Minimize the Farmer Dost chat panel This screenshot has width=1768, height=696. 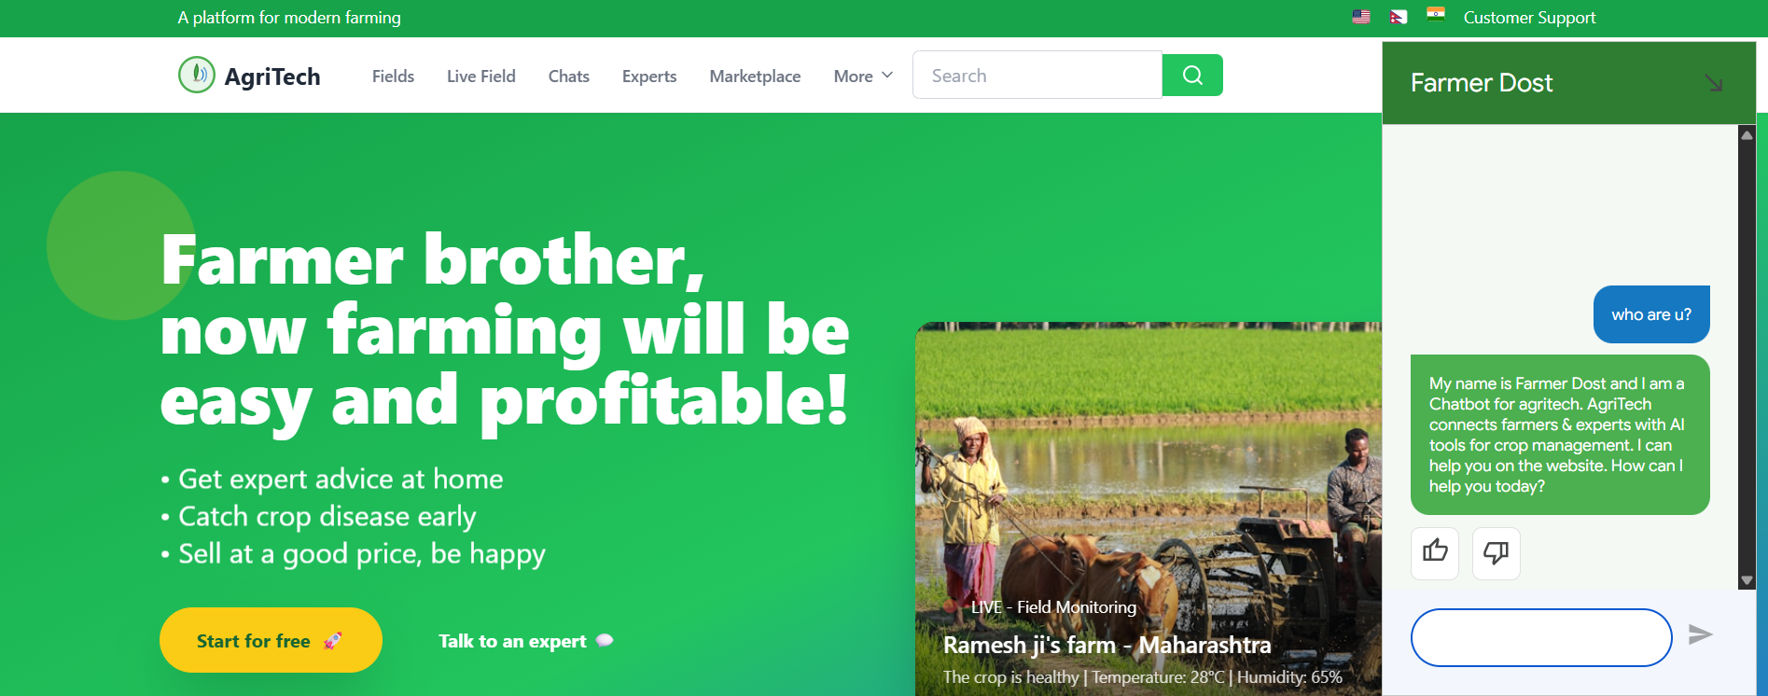pyautogui.click(x=1713, y=83)
